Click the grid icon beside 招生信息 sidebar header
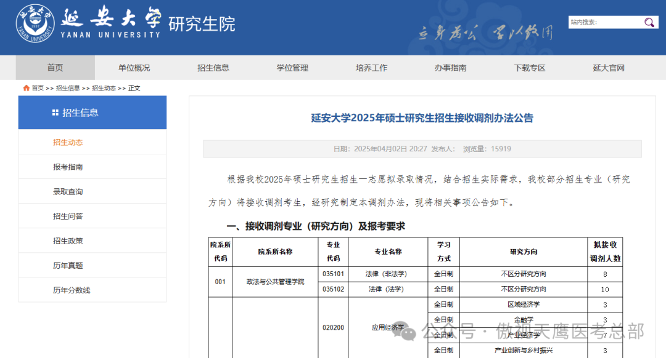 tap(55, 113)
